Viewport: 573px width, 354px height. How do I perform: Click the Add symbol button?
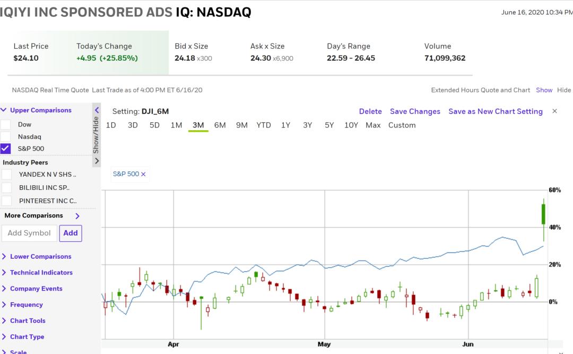point(71,233)
